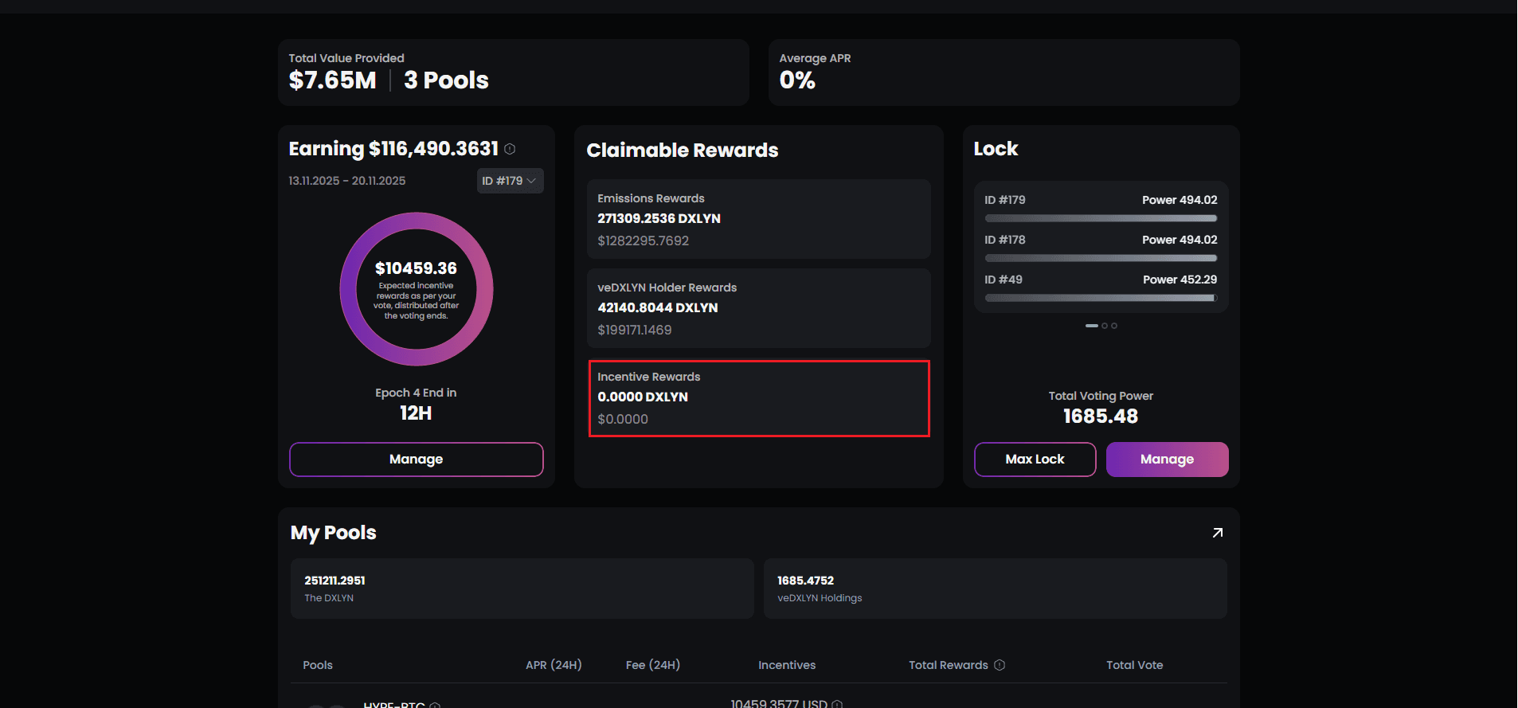Select the first Lock carousel page indicator

[x=1091, y=326]
